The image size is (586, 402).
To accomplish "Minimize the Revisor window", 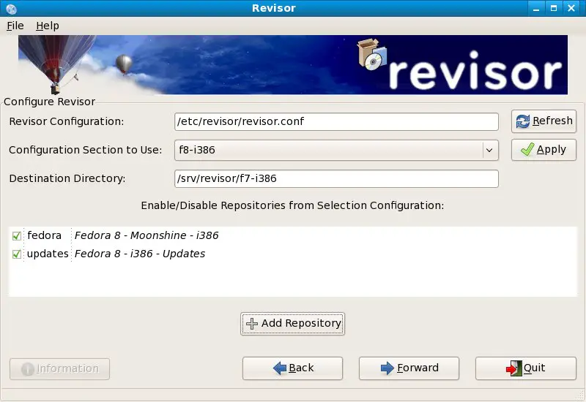I will (536, 8).
